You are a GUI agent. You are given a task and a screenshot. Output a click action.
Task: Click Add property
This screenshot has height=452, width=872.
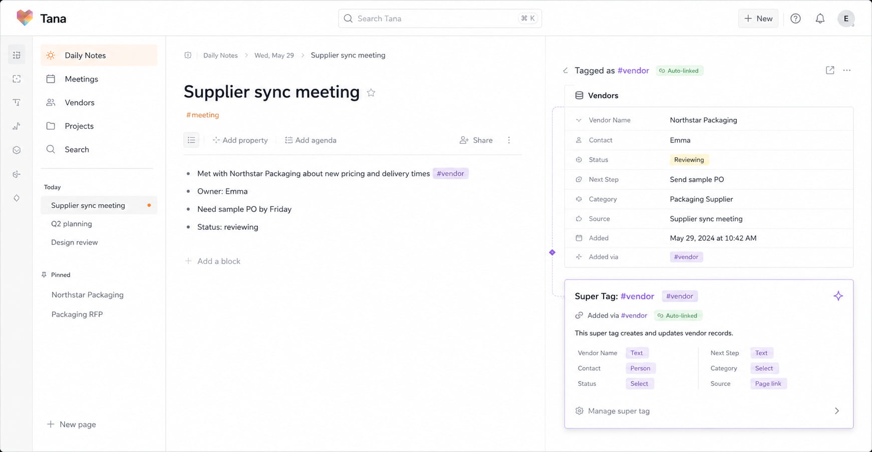240,140
